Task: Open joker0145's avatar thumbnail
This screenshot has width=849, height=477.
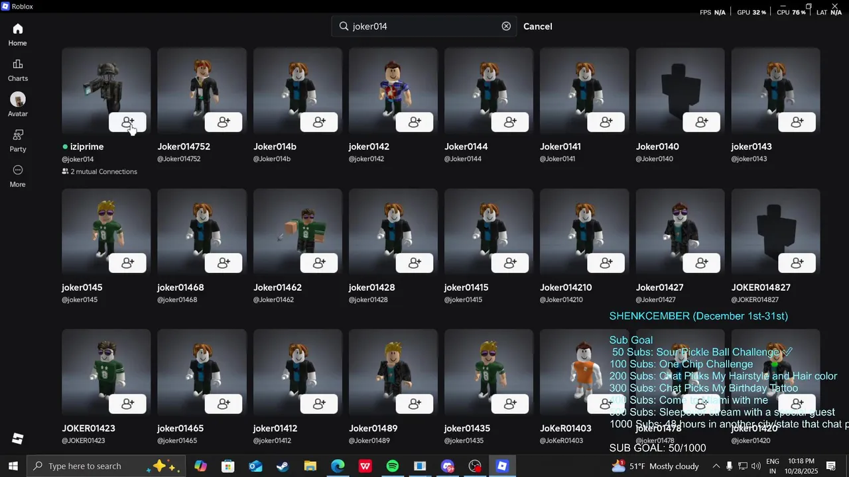Action: [x=106, y=232]
